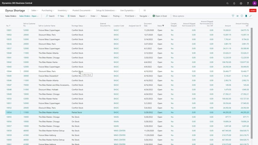Click the list view layout icon
258x145 pixels.
[x=237, y=16]
